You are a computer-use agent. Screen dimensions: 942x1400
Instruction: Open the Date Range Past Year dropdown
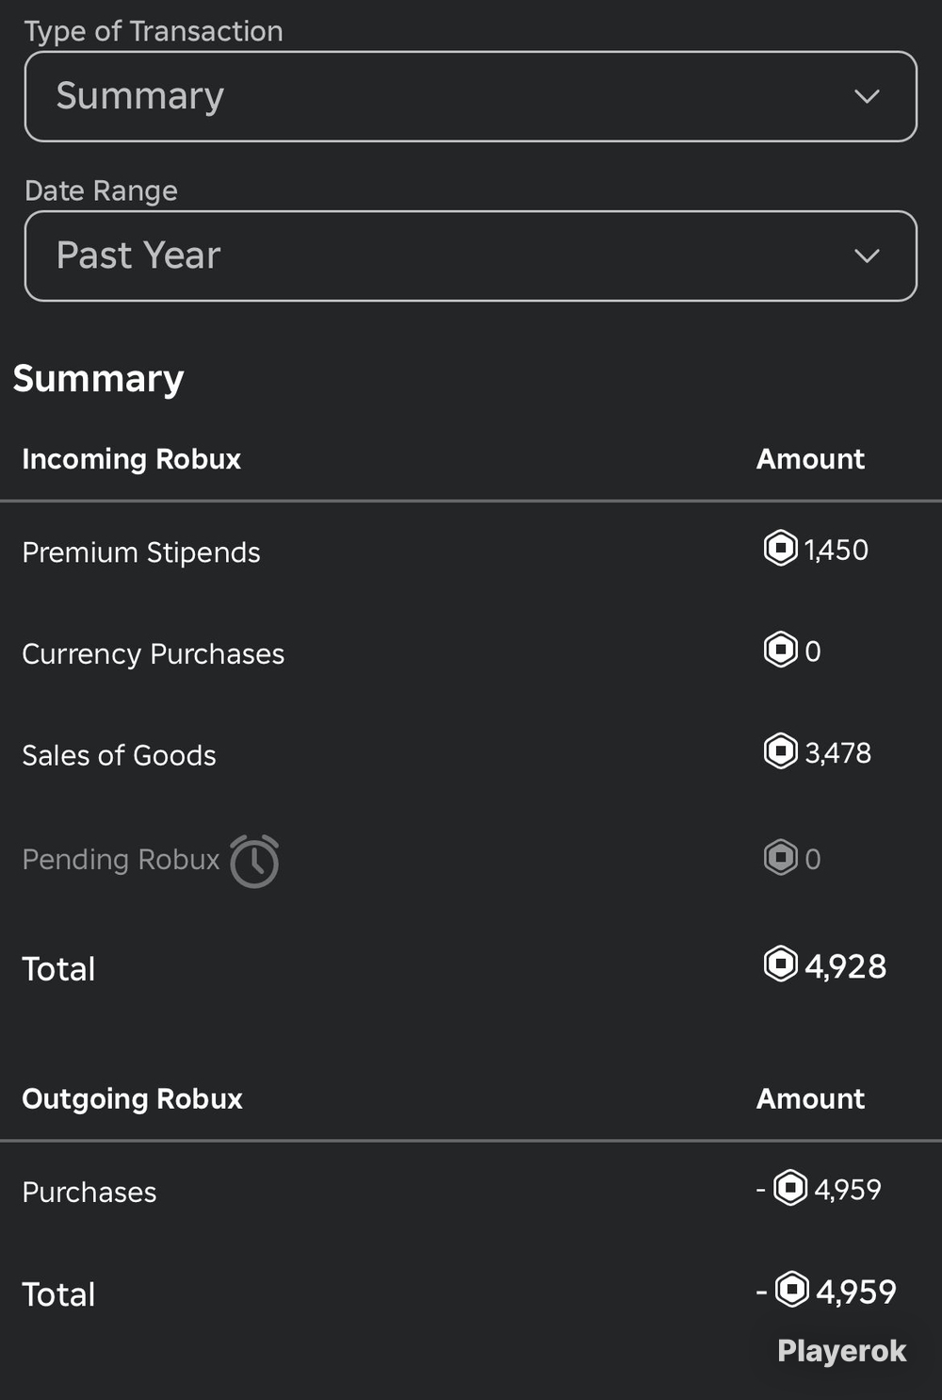[x=470, y=255]
